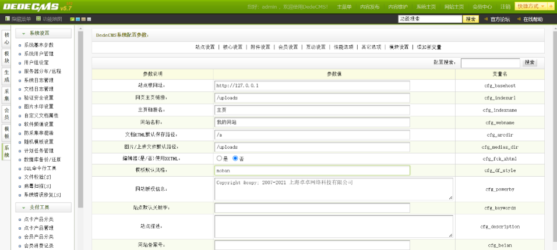Click the 官方论坛 forum arrow icon
557x250 pixels.
tap(486, 19)
